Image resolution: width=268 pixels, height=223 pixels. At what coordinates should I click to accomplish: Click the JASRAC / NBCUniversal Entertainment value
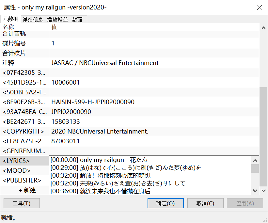(x=105, y=63)
